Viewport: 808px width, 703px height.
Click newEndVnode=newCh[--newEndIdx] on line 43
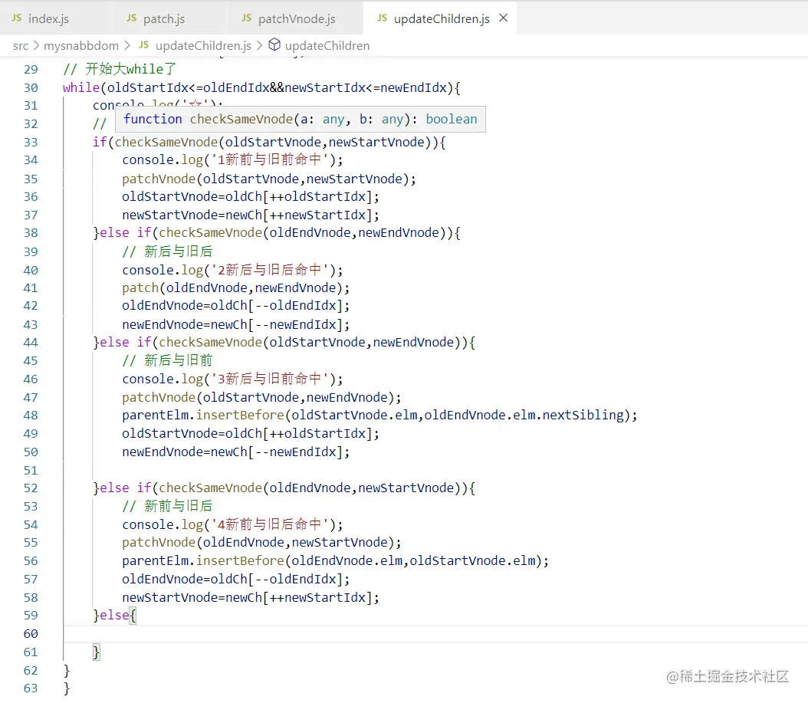tap(236, 325)
